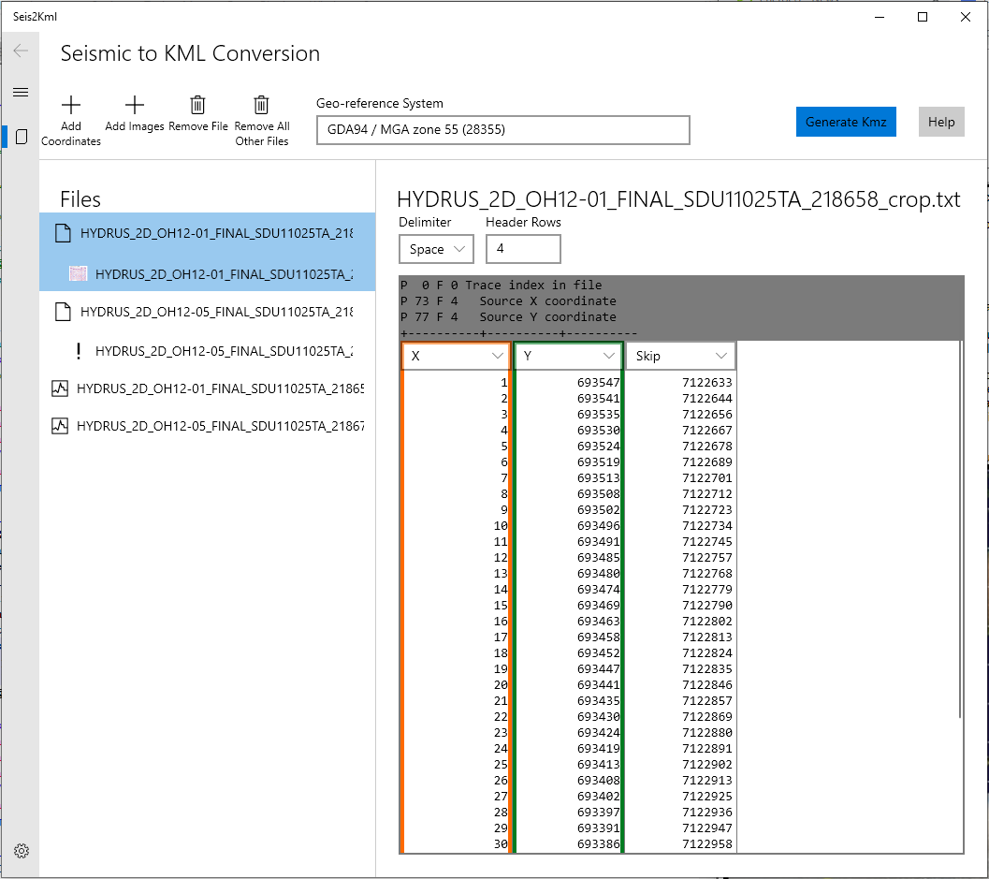
Task: Open the hamburger navigation menu
Action: coord(21,92)
